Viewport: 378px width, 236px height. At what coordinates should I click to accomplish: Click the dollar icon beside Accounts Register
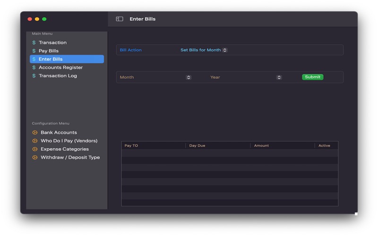click(34, 67)
